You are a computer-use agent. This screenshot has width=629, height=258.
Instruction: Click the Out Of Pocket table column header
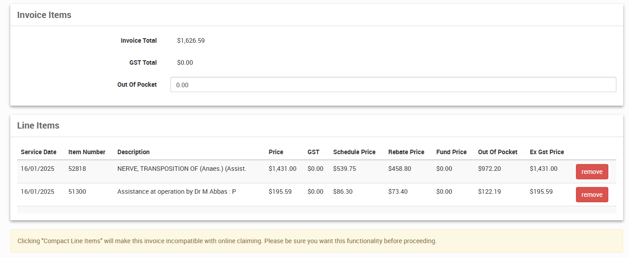(x=498, y=152)
